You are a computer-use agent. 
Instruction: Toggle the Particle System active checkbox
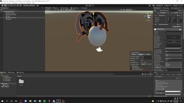pyautogui.click(x=158, y=11)
